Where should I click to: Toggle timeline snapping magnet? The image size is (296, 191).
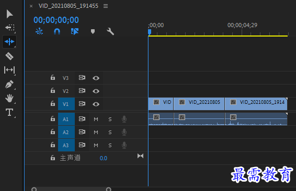pos(57,31)
